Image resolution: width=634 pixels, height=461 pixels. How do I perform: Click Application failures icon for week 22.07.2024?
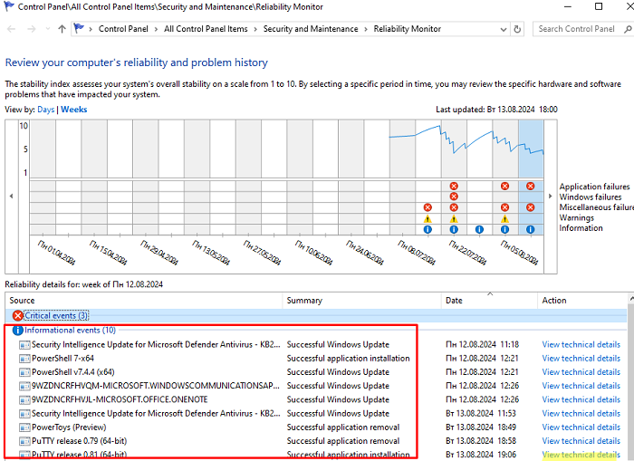[454, 186]
